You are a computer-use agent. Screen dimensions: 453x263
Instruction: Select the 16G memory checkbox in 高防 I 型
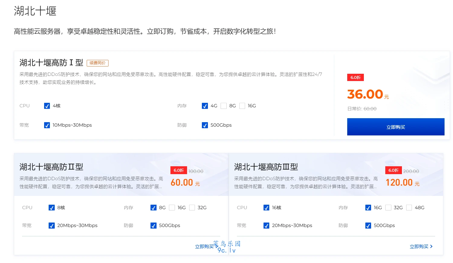click(x=242, y=106)
